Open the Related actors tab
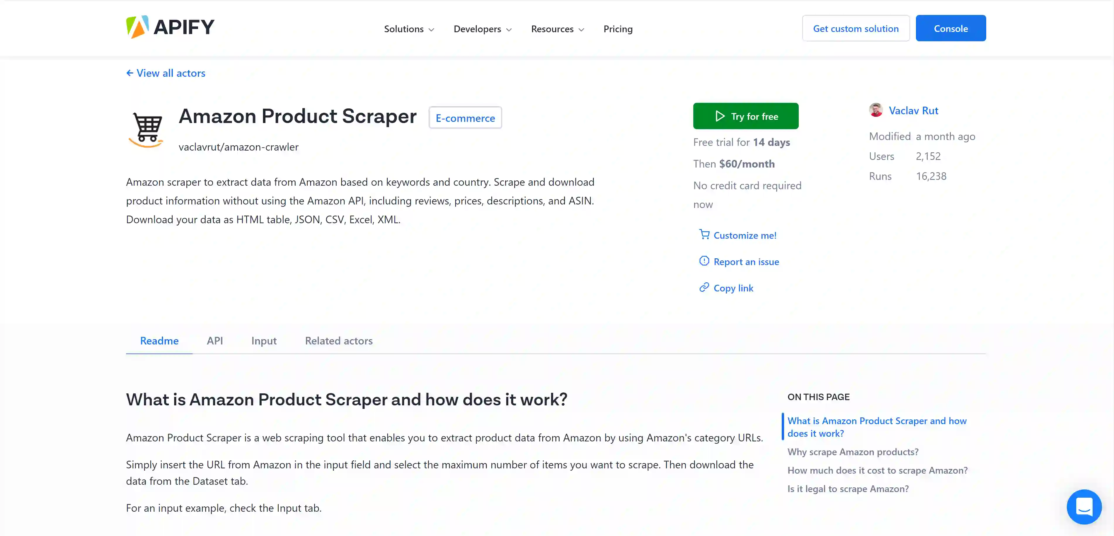This screenshot has width=1114, height=536. [x=339, y=341]
